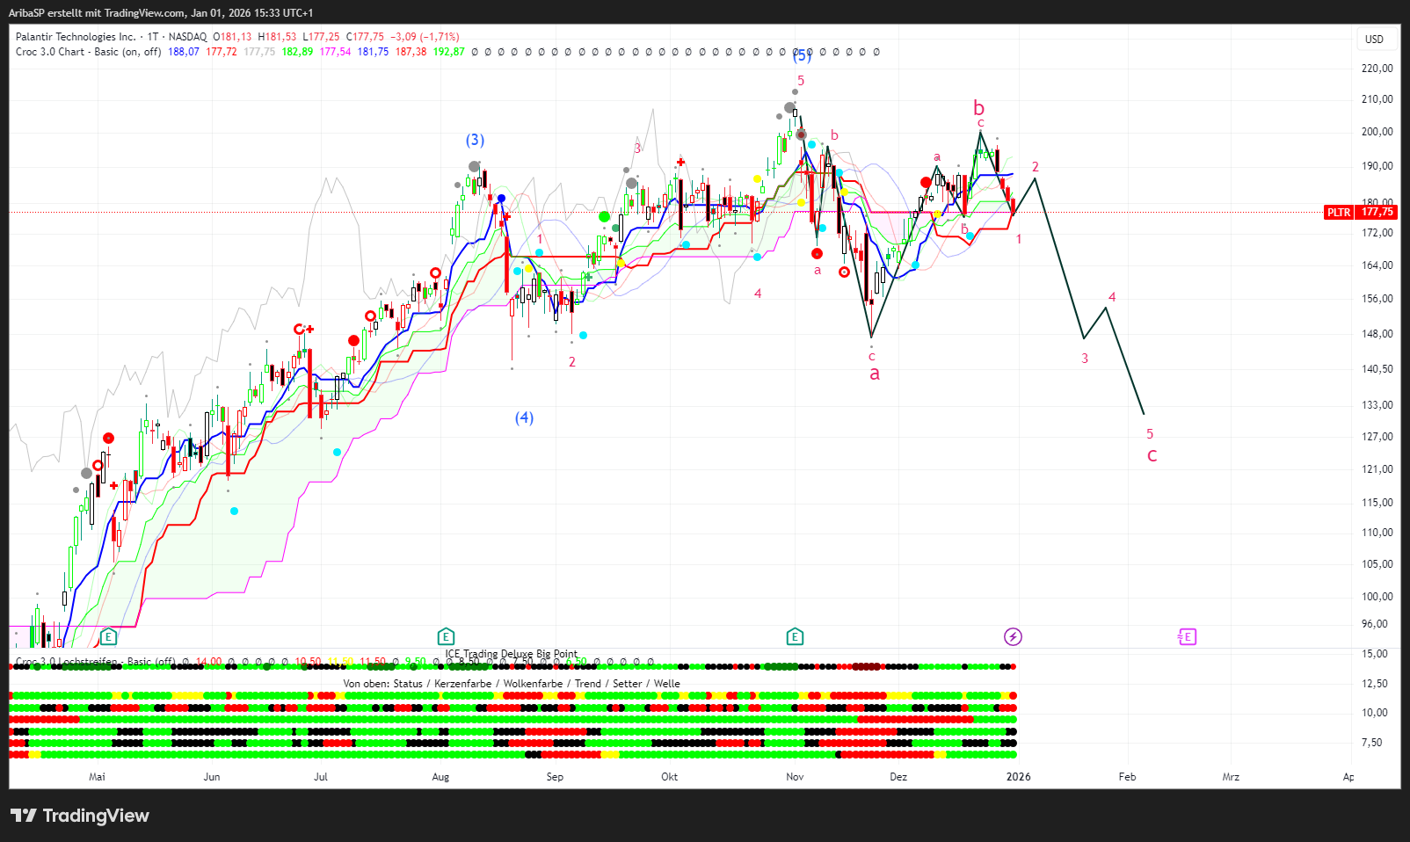
Task: Click the TradingView logo
Action: [80, 816]
